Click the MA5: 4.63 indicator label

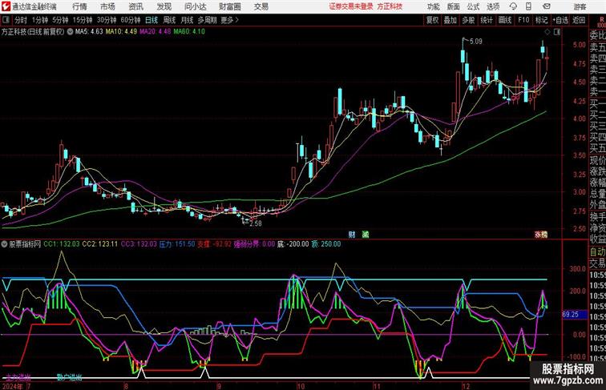click(x=89, y=32)
